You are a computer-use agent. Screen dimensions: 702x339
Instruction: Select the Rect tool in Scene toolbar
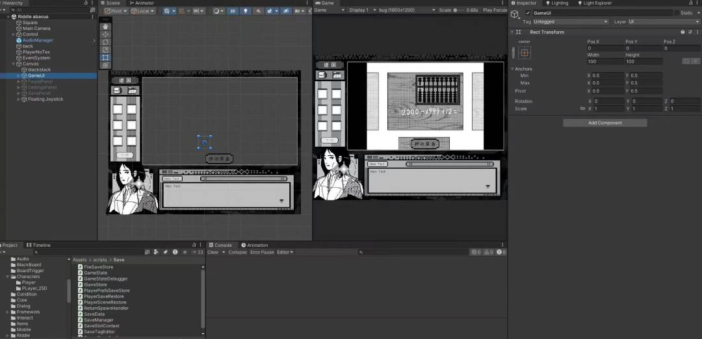pos(105,58)
